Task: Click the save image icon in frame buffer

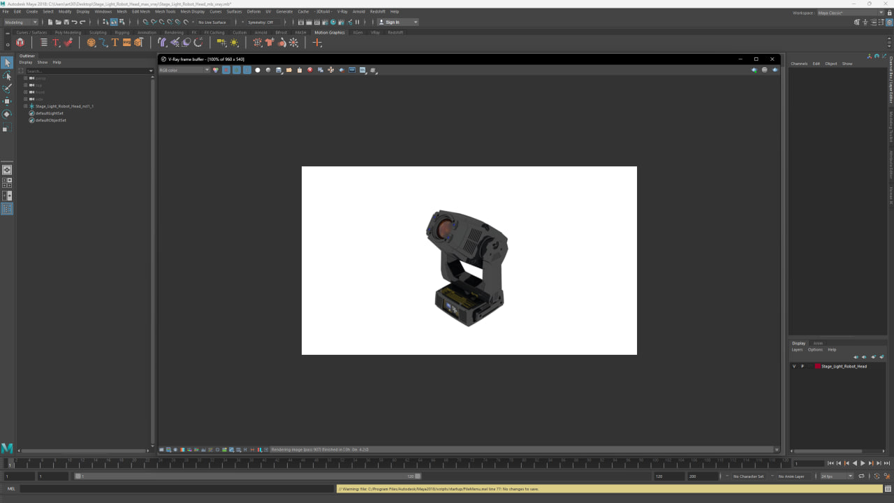Action: (279, 70)
